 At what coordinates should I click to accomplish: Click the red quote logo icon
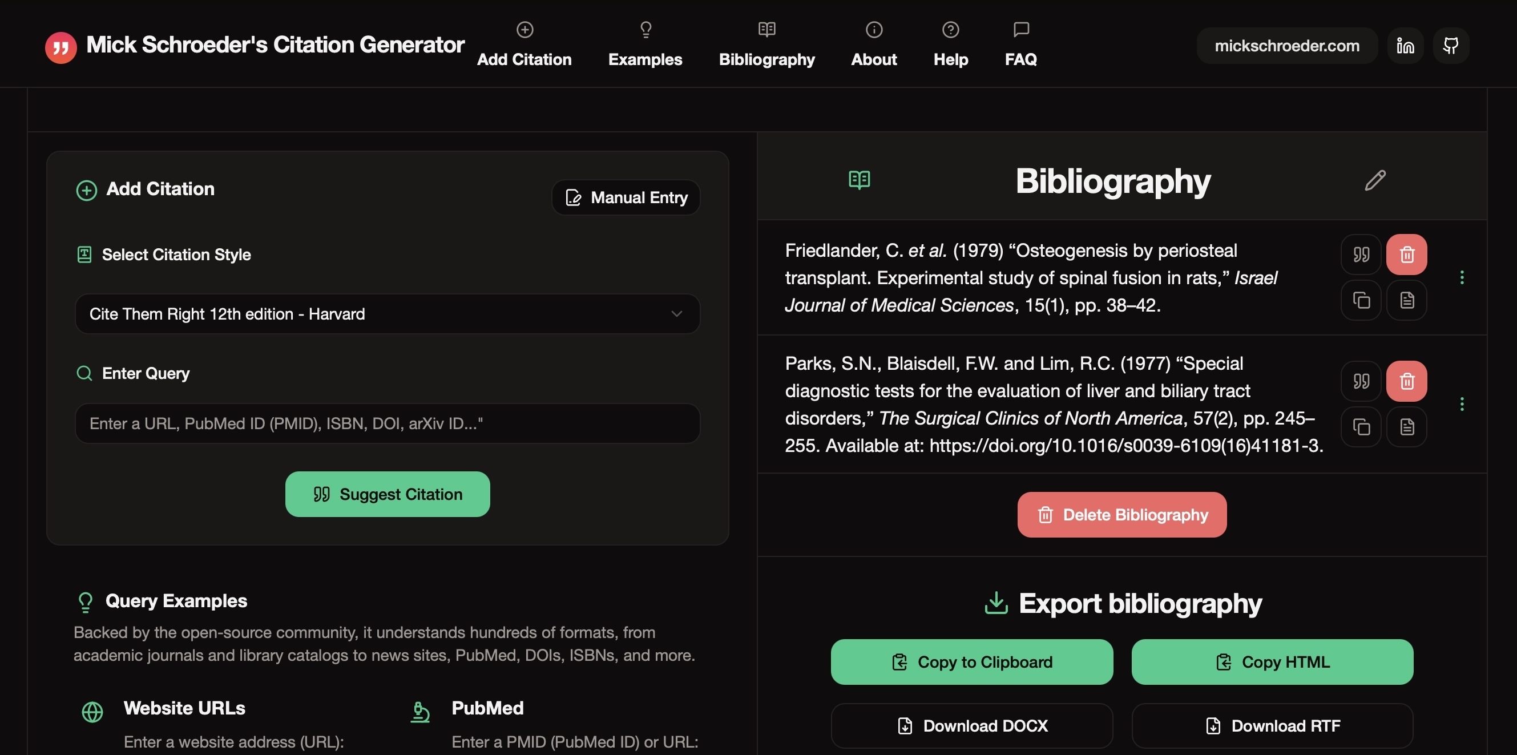[60, 47]
